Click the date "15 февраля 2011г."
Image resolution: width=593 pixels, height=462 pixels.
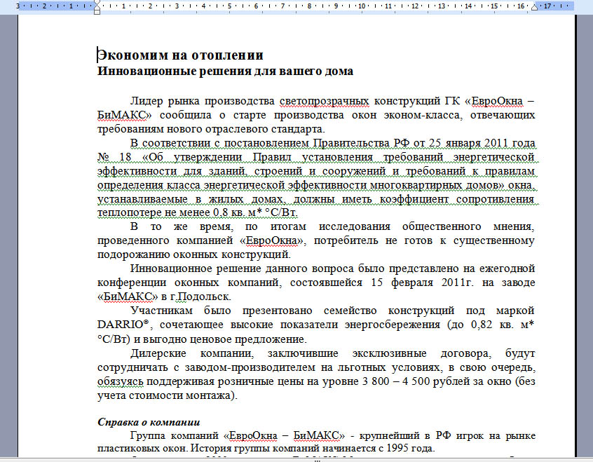[x=422, y=283]
